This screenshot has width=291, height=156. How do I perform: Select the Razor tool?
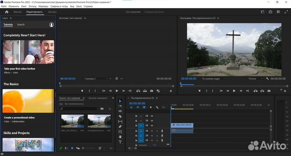120,116
